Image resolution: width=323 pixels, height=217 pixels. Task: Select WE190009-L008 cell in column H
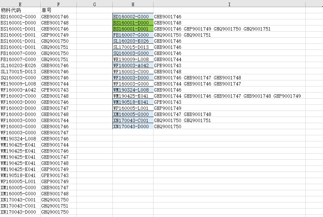[x=133, y=59]
